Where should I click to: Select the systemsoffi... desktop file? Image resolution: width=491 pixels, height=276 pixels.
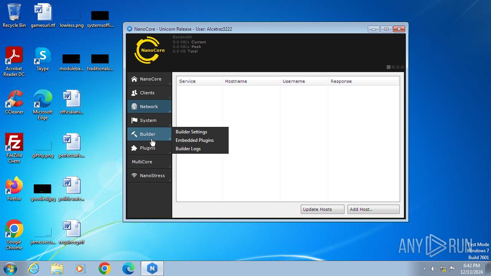point(100,19)
